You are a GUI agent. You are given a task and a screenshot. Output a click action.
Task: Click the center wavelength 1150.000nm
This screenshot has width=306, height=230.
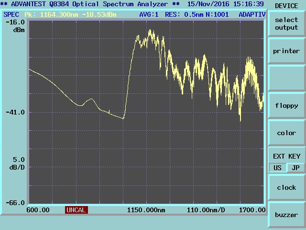(x=146, y=210)
